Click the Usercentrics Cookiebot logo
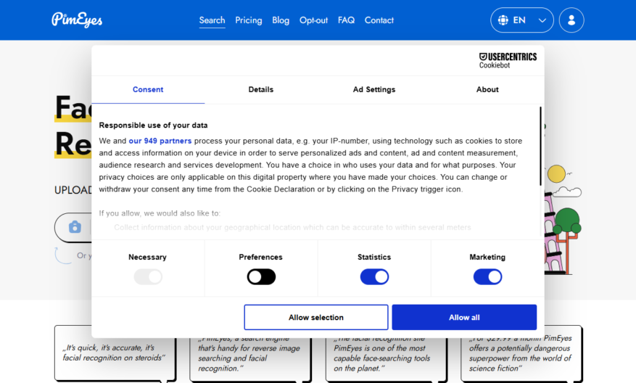The image size is (636, 383). pyautogui.click(x=508, y=60)
